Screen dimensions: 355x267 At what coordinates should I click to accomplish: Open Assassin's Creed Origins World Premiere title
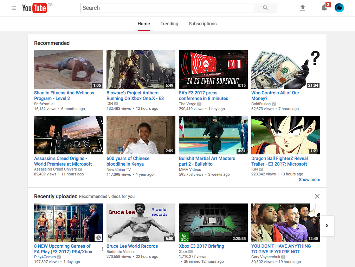point(63,161)
